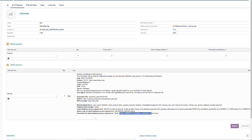Switch to the BOM Net Needs tab
Viewport: 252px width, 140px height.
tap(31, 5)
